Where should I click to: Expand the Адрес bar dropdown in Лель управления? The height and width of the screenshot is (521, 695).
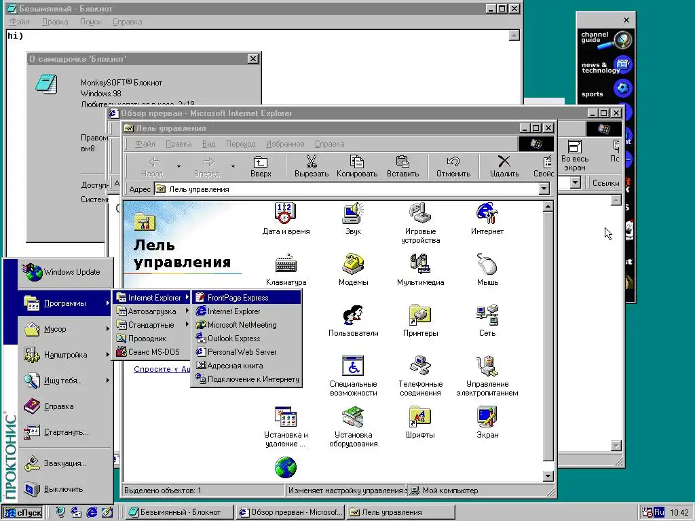coord(544,189)
